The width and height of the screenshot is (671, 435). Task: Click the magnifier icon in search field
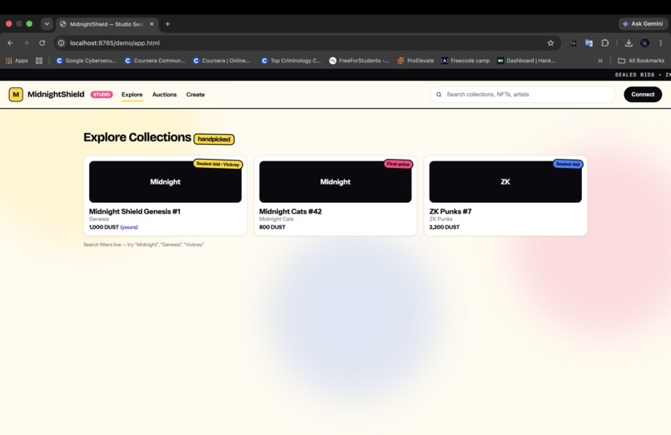[439, 95]
